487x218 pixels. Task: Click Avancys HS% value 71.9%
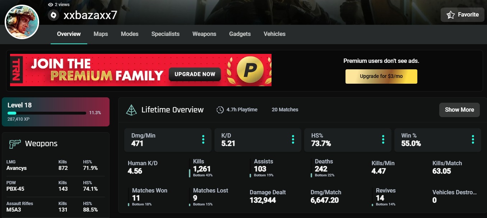tap(90, 168)
